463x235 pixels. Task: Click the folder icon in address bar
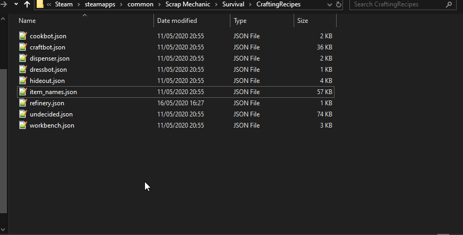pos(40,4)
